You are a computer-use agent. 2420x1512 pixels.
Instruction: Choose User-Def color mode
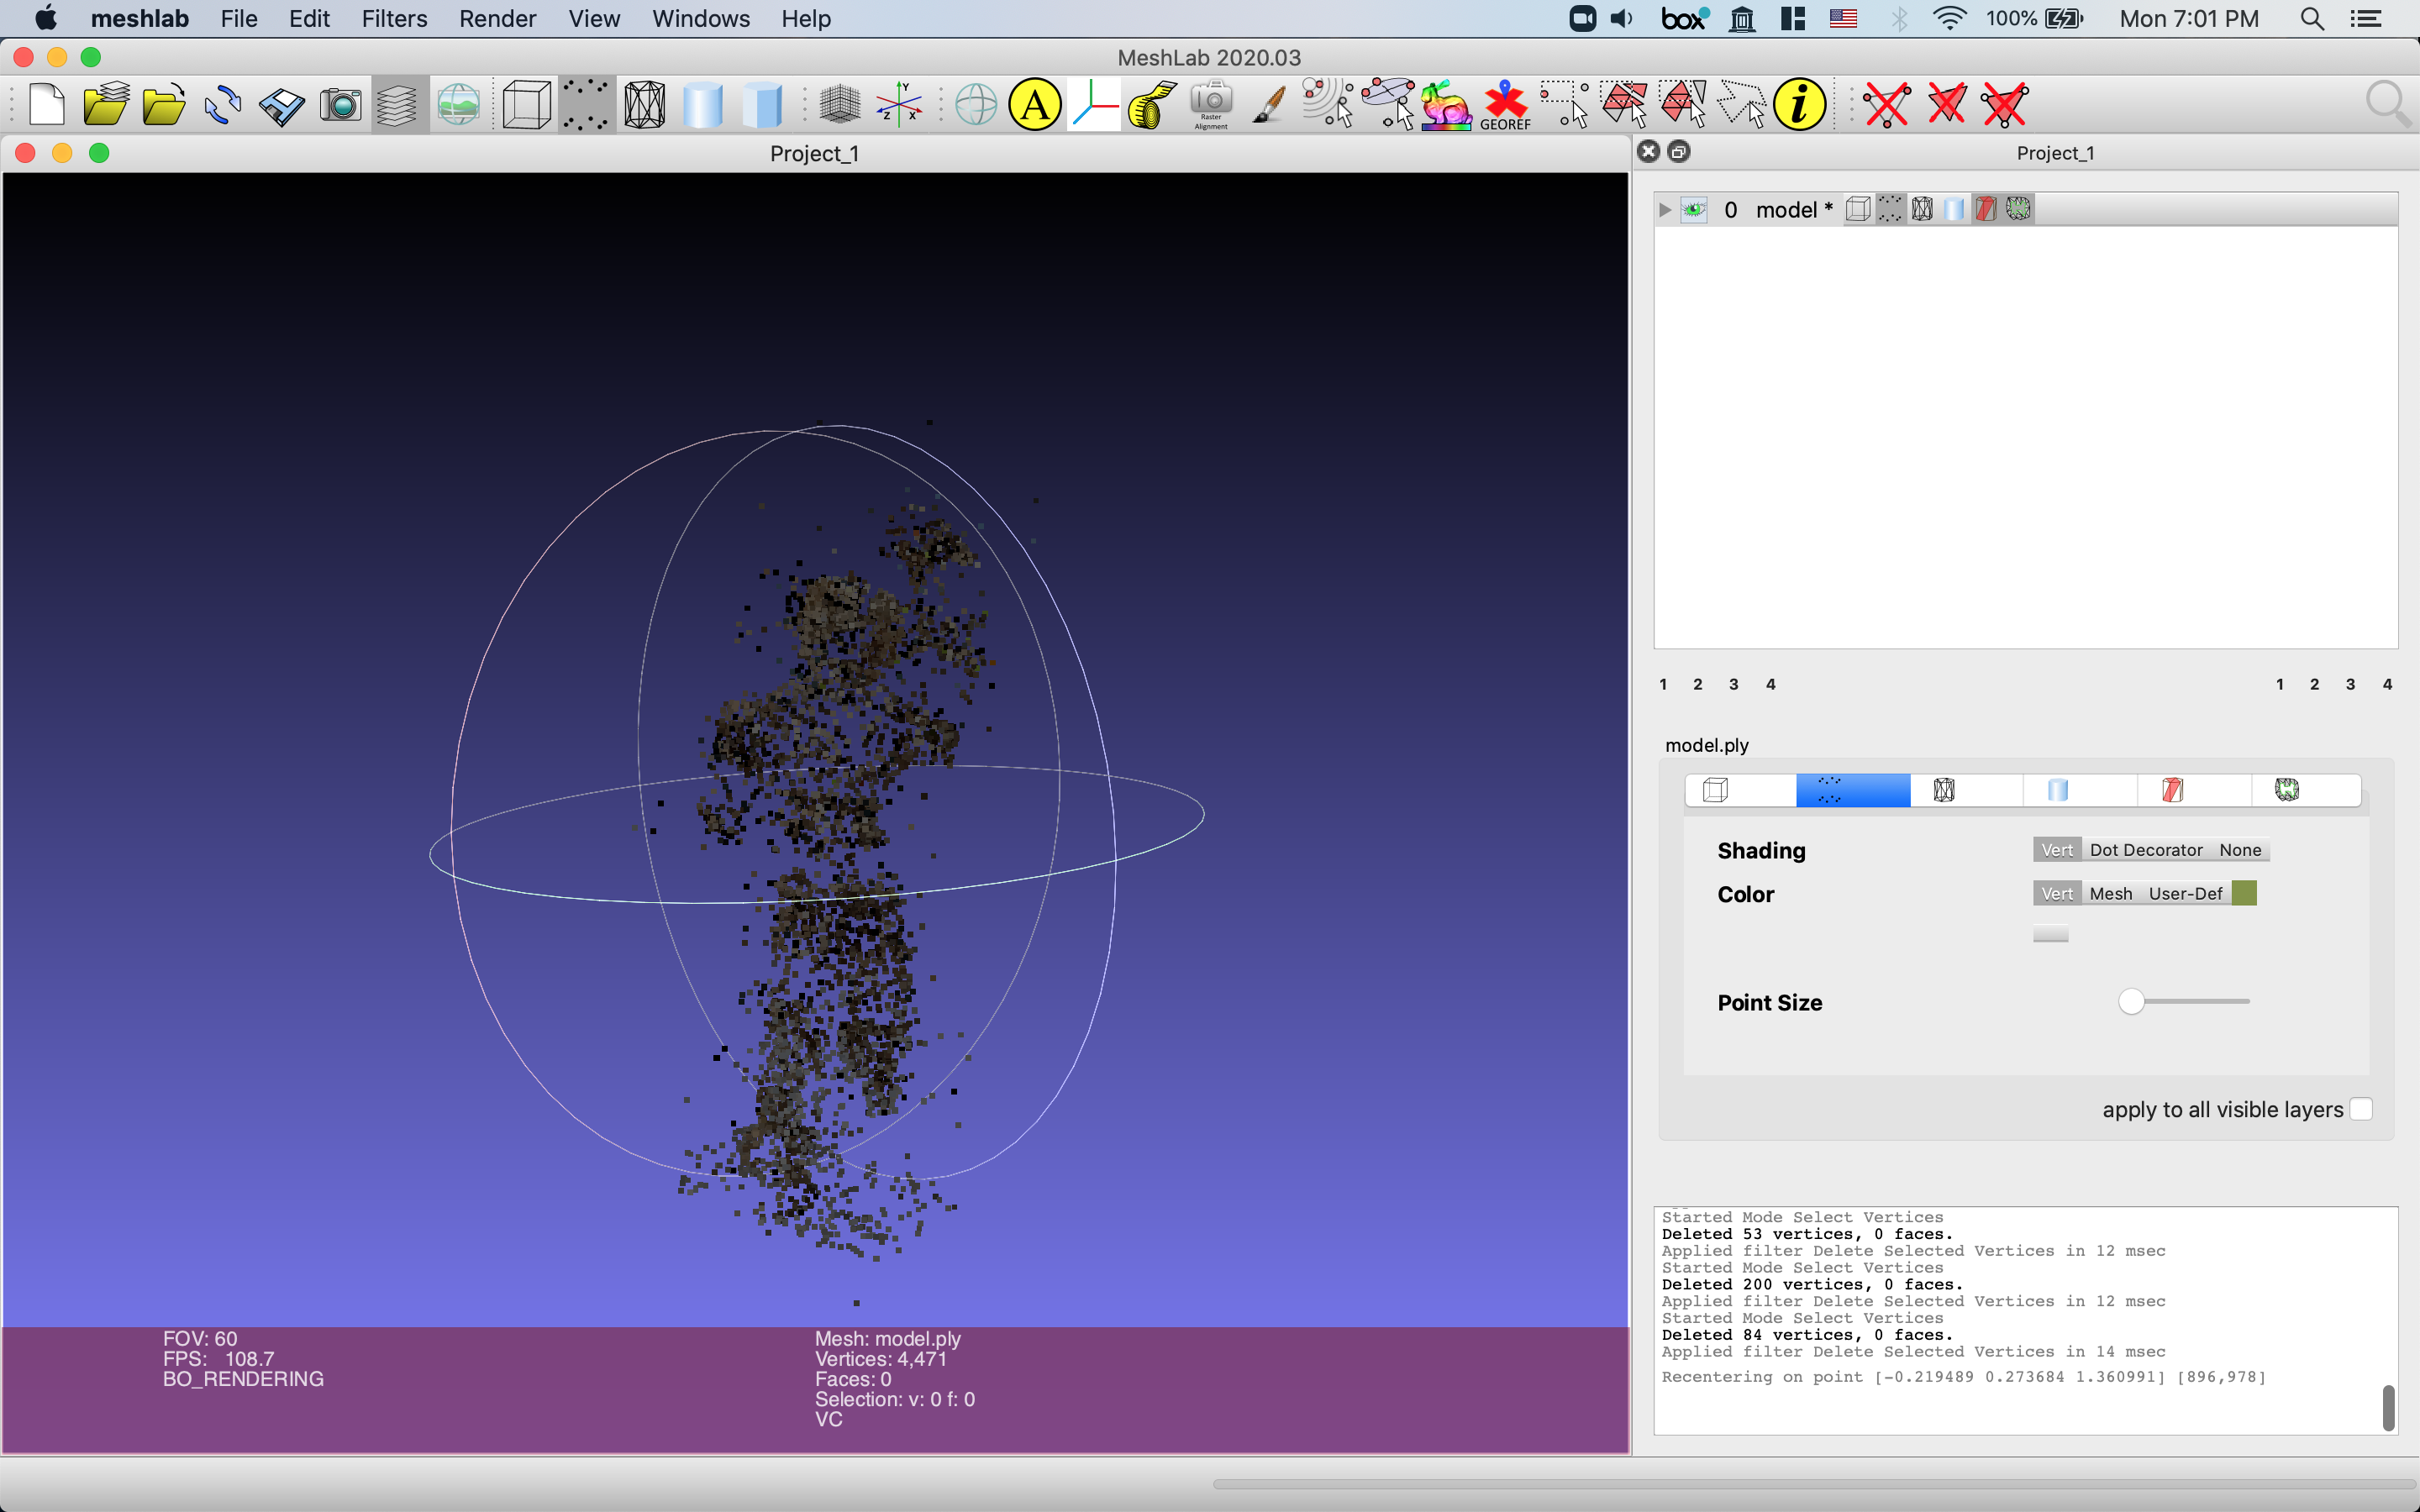click(x=2185, y=894)
